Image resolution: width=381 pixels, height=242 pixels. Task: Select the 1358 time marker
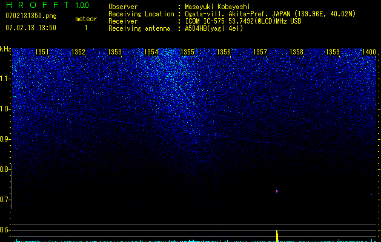pos(297,52)
